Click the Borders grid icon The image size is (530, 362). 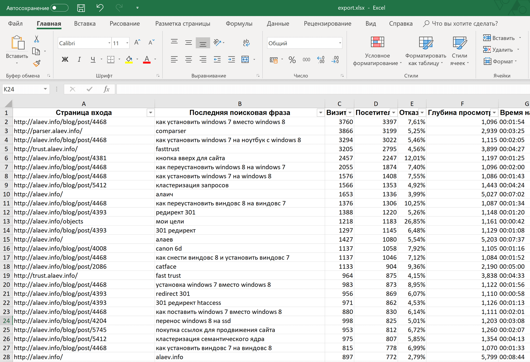[x=111, y=59]
